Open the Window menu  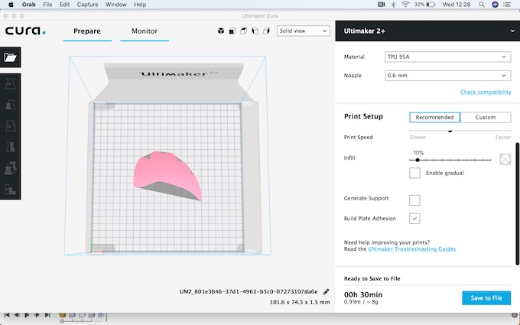[x=116, y=5]
